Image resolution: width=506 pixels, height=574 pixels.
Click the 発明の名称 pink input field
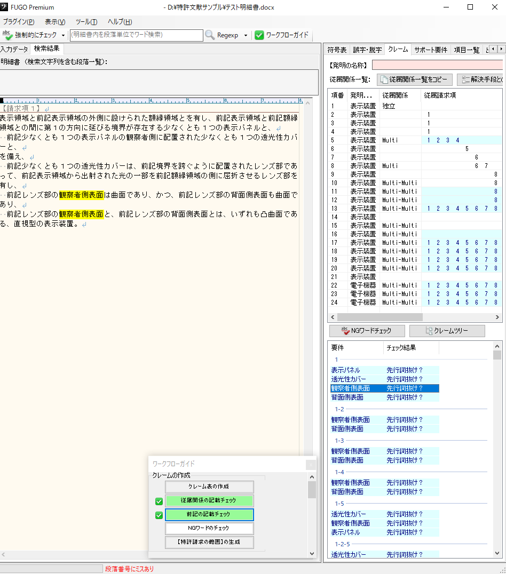click(437, 65)
